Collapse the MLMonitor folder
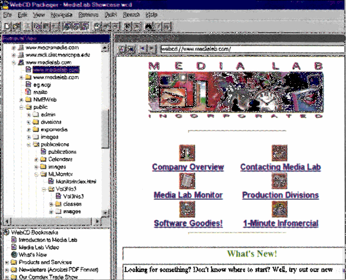346x280 pixels. 36,175
